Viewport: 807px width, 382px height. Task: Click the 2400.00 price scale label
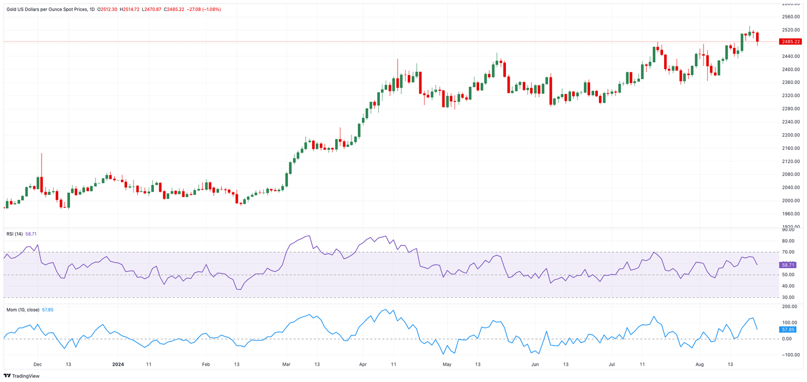click(x=791, y=69)
